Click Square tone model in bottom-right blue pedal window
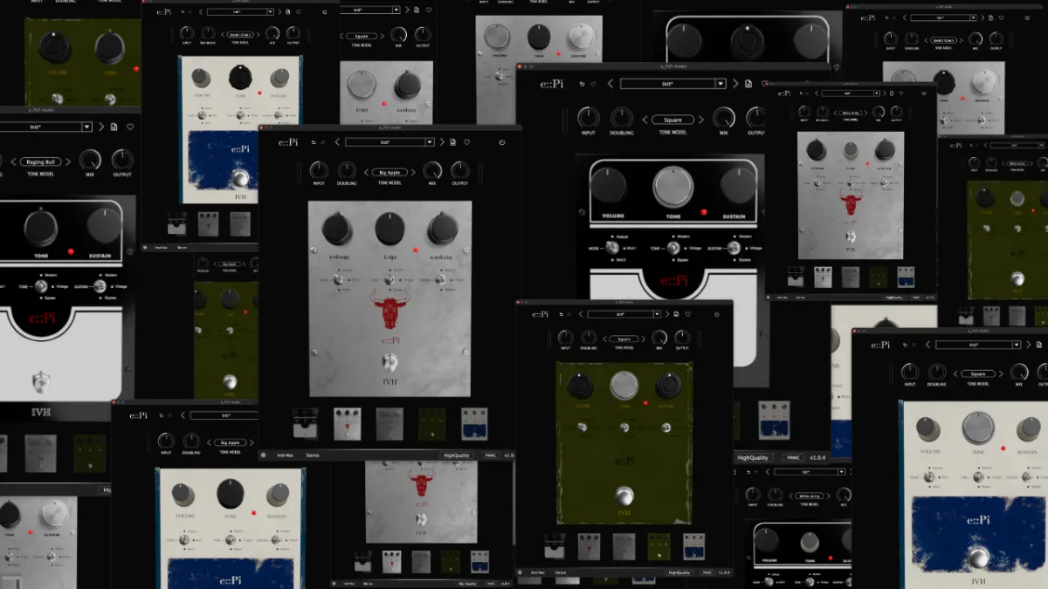This screenshot has width=1048, height=589. pyautogui.click(x=978, y=374)
